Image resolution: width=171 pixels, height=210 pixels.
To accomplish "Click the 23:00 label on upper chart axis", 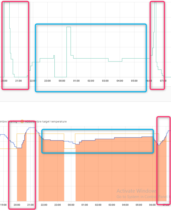I will pyautogui.click(x=47, y=81).
